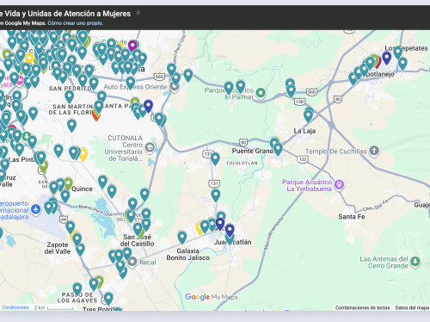
Task: Select teal pin at Paseo de los Agaves
Action: 77,289
